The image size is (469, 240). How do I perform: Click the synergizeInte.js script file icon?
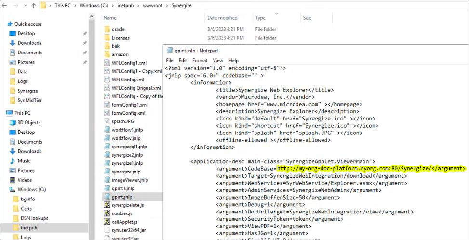[x=107, y=205]
